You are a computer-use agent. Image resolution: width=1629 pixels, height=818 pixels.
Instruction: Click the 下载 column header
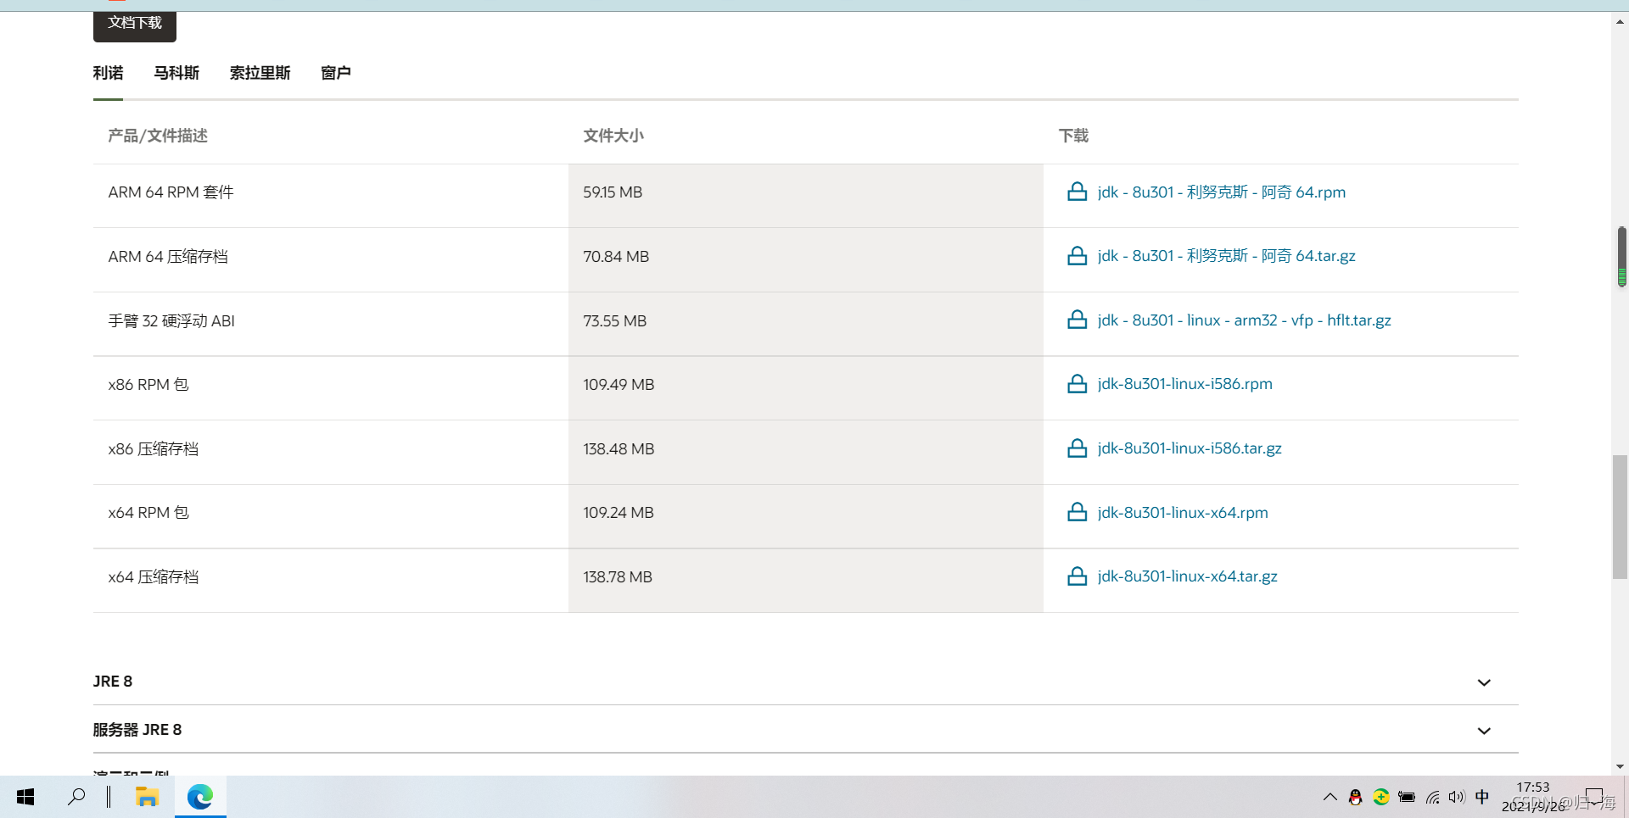(1073, 136)
